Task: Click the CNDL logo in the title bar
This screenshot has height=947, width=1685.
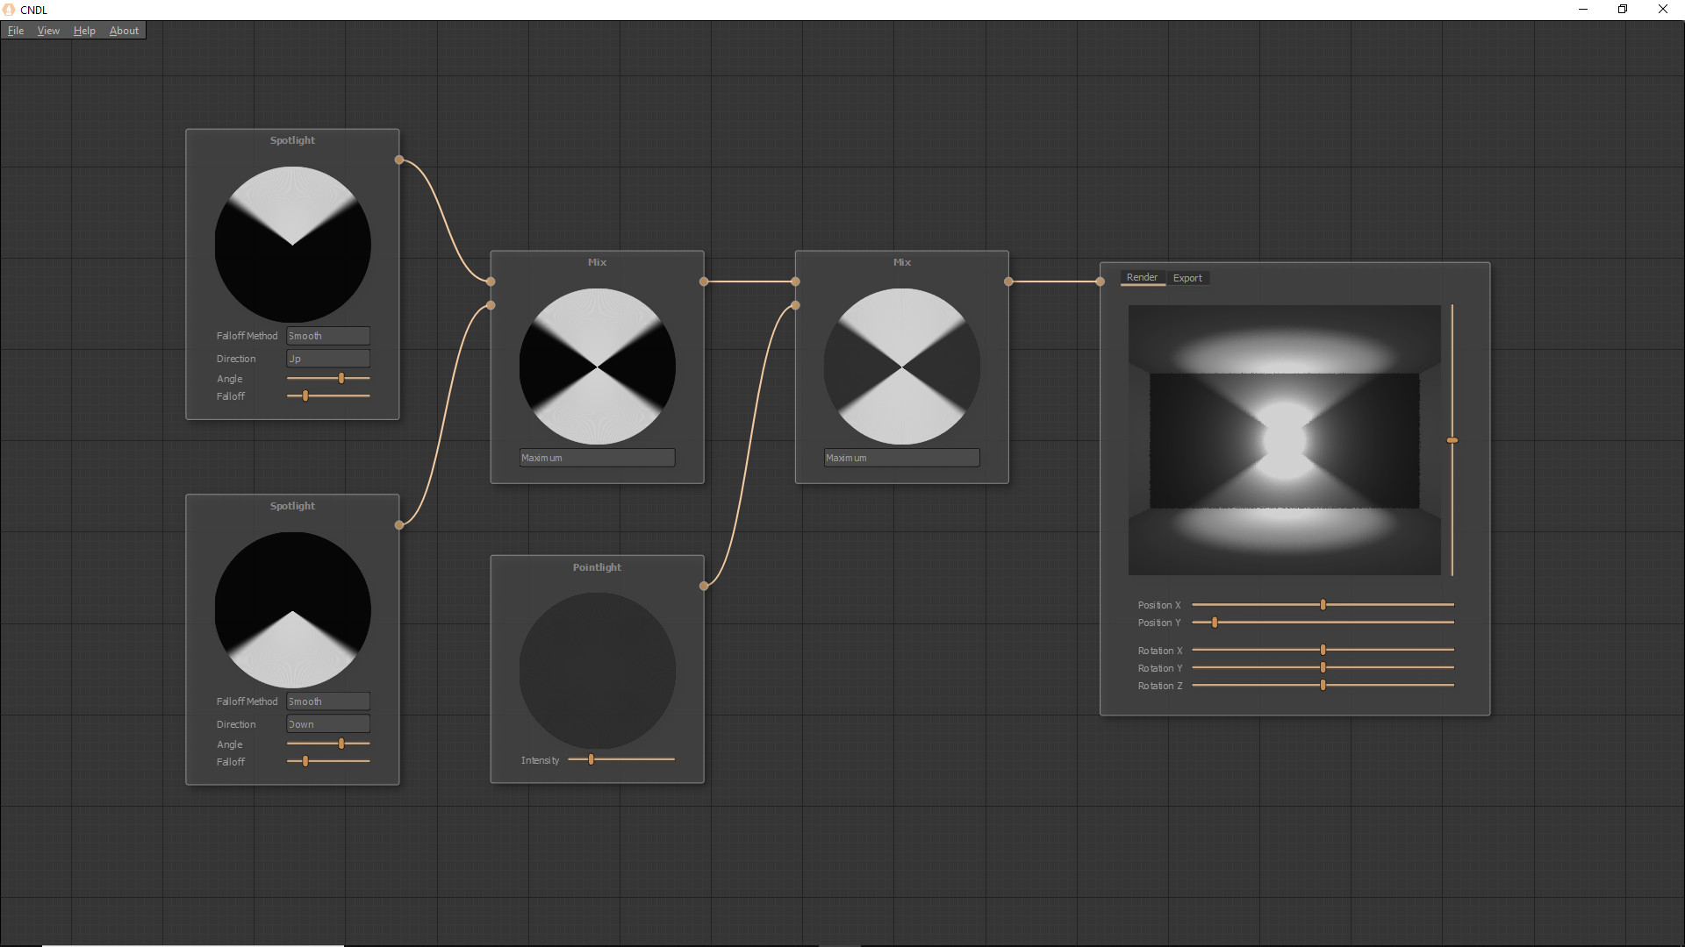Action: (x=9, y=10)
